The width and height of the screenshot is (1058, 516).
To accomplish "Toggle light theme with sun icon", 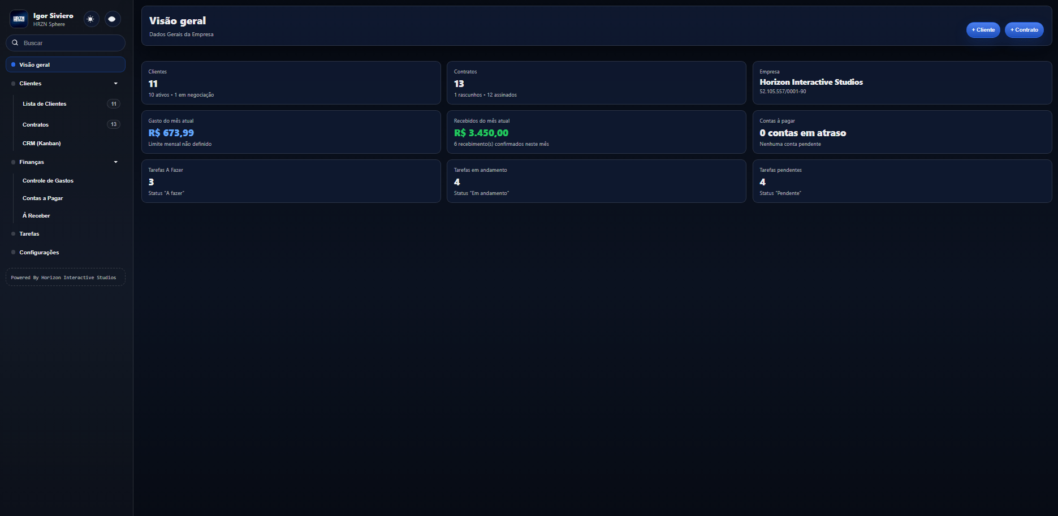I will (x=90, y=19).
